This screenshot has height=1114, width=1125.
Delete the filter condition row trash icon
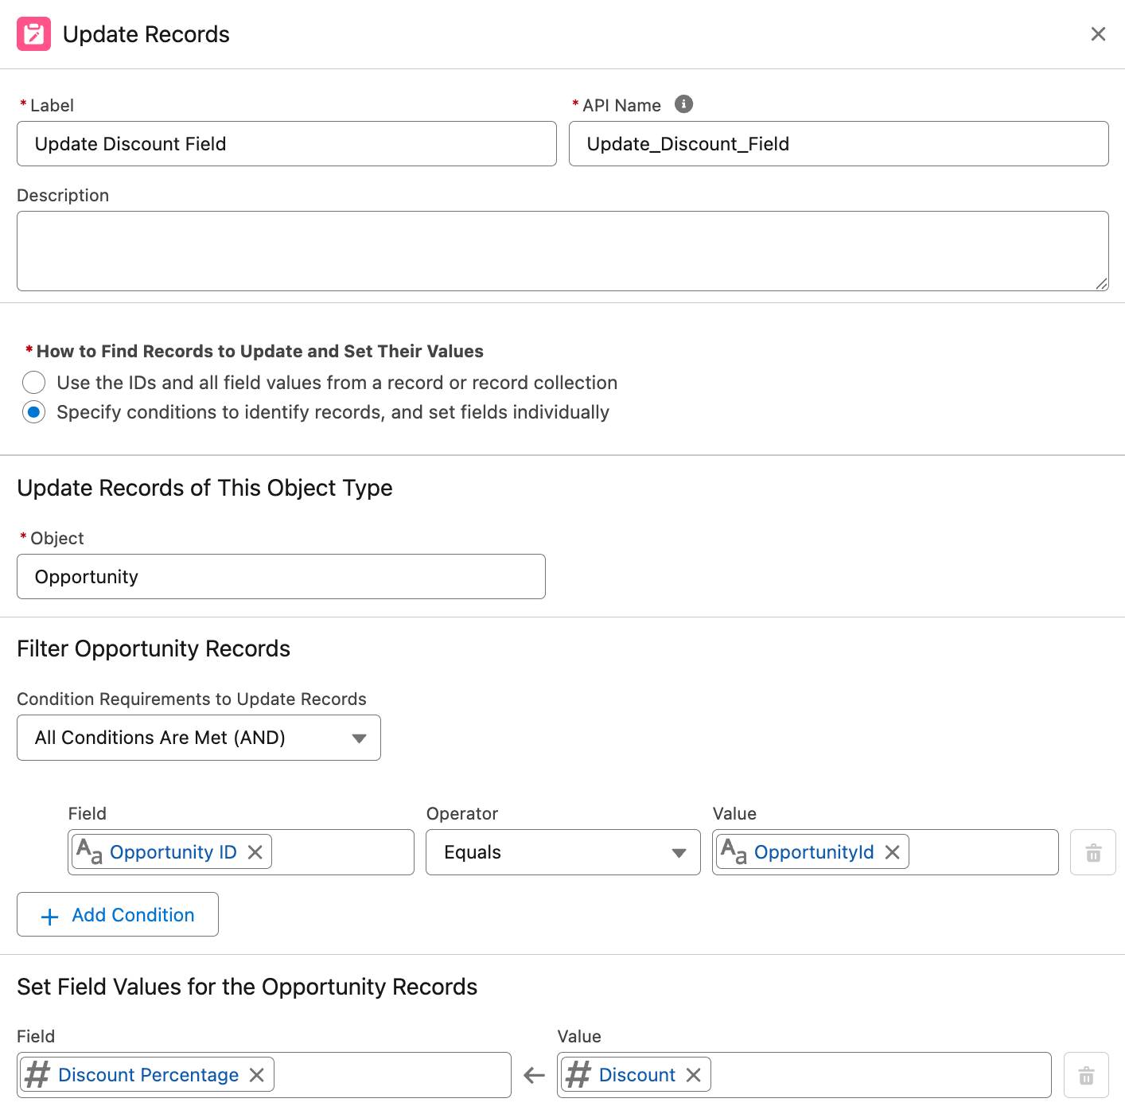click(1093, 852)
